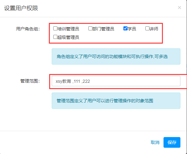Cancel the dialog via 取消 link
Image resolution: width=187 pixels, height=154 pixels.
pos(155,142)
